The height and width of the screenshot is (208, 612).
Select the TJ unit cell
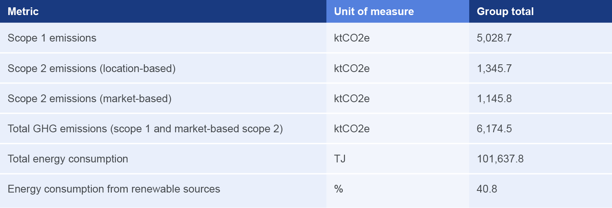click(x=339, y=159)
